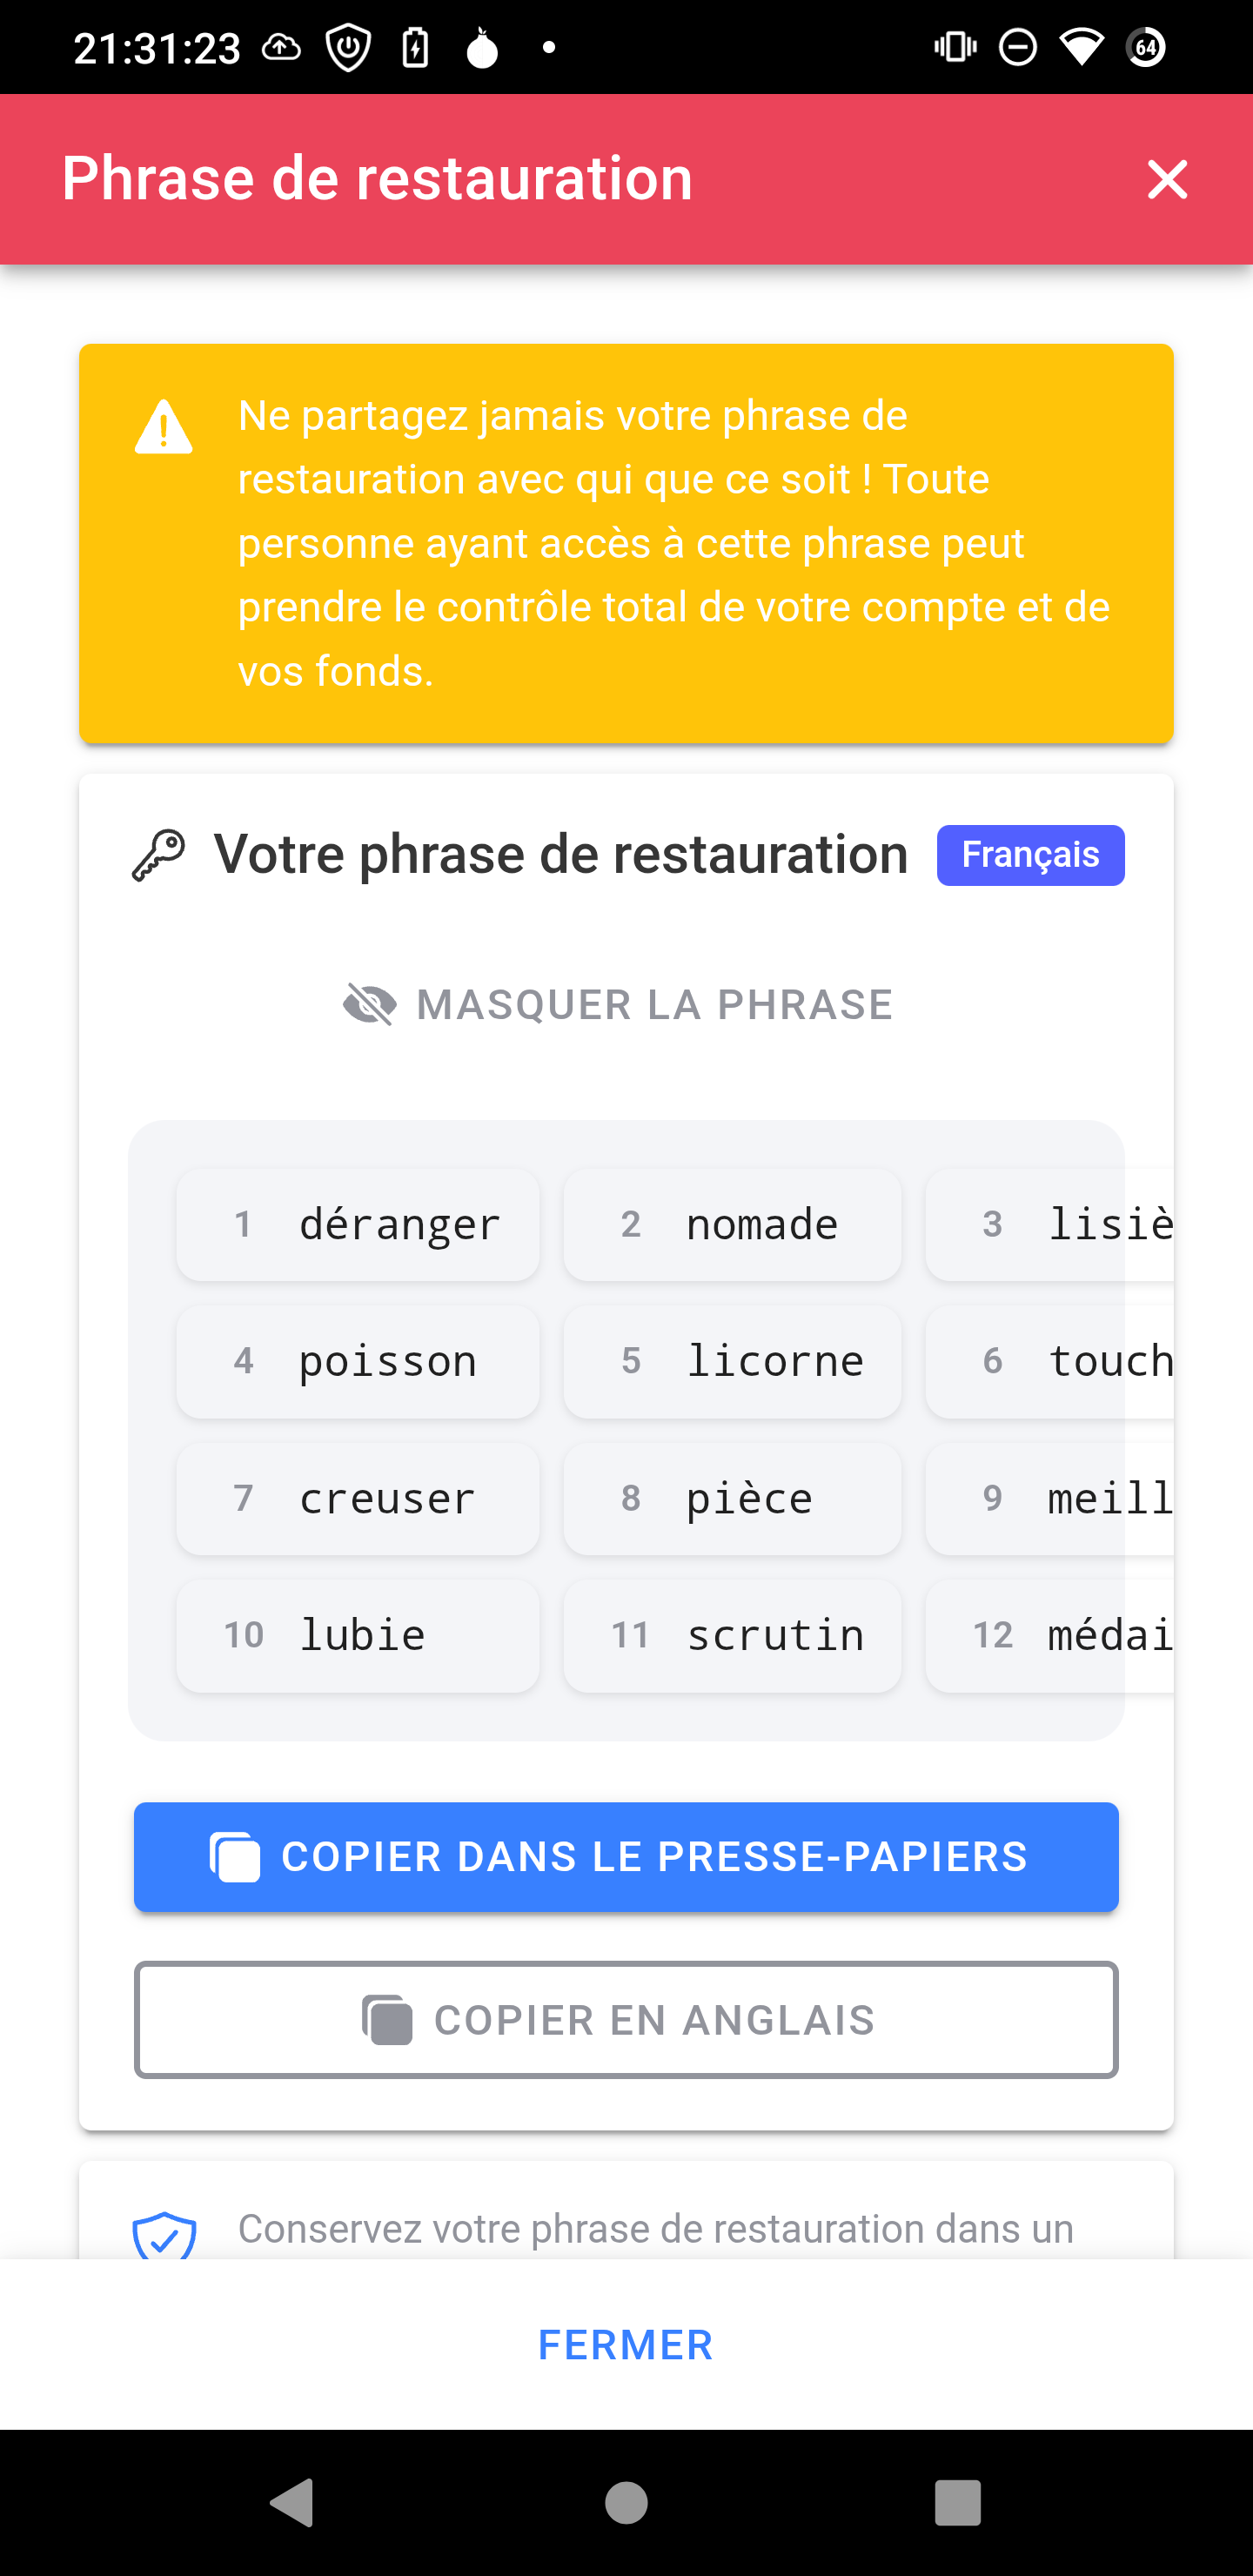
Task: Close the recovery phrase dialog with X
Action: [1166, 180]
